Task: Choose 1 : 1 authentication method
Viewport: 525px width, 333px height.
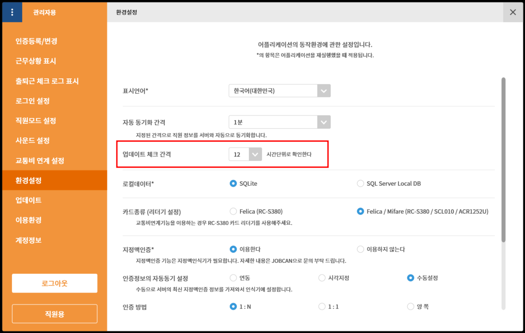Action: [x=322, y=306]
